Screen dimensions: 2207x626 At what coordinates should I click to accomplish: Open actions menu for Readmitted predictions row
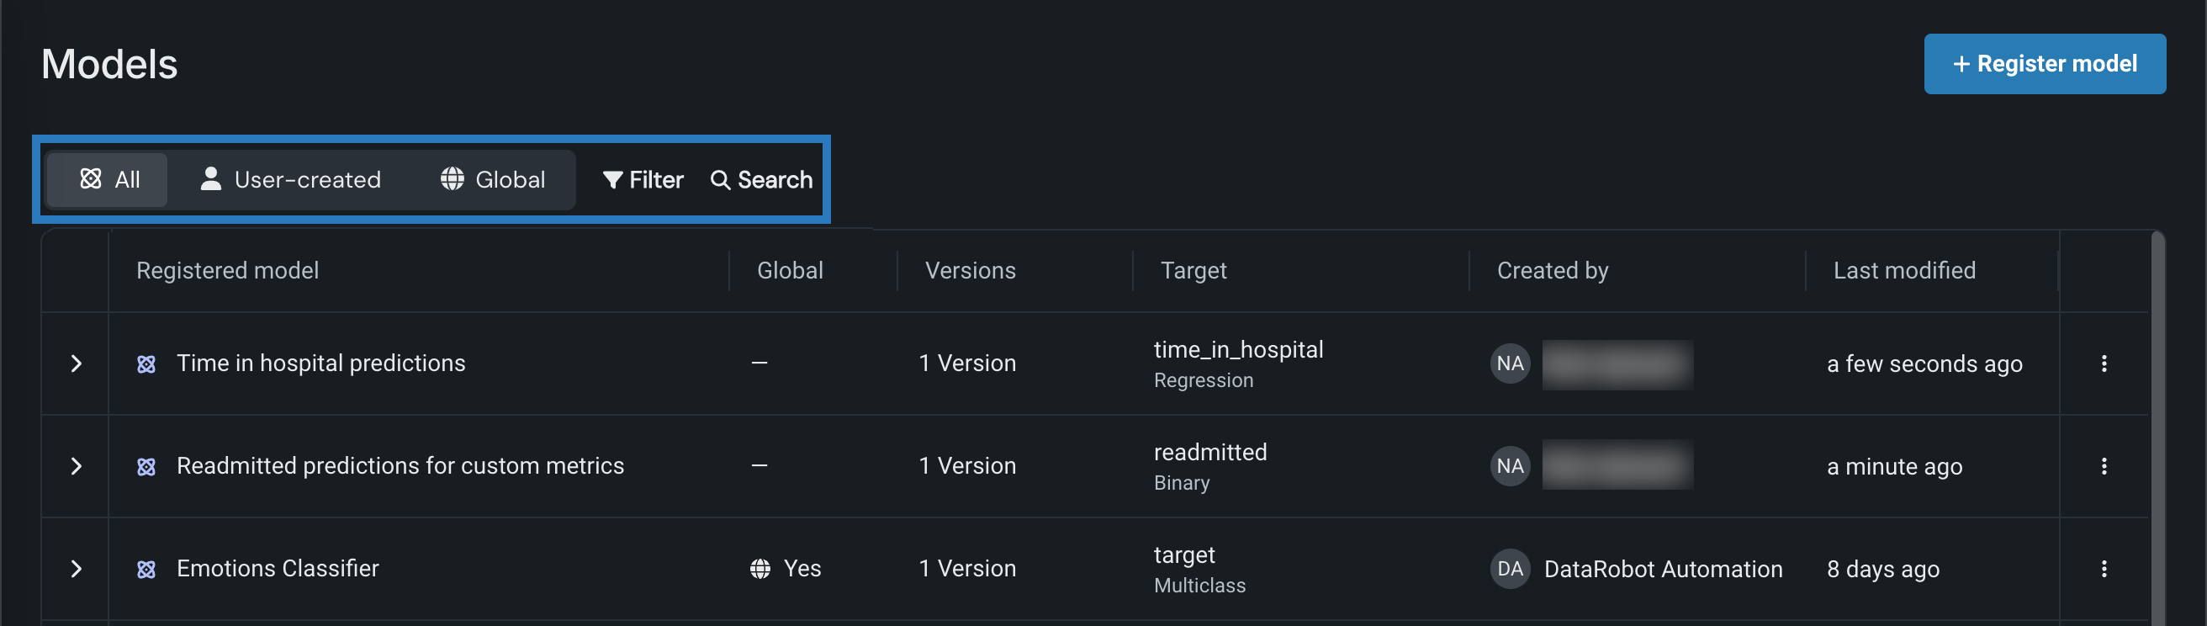pyautogui.click(x=2104, y=465)
